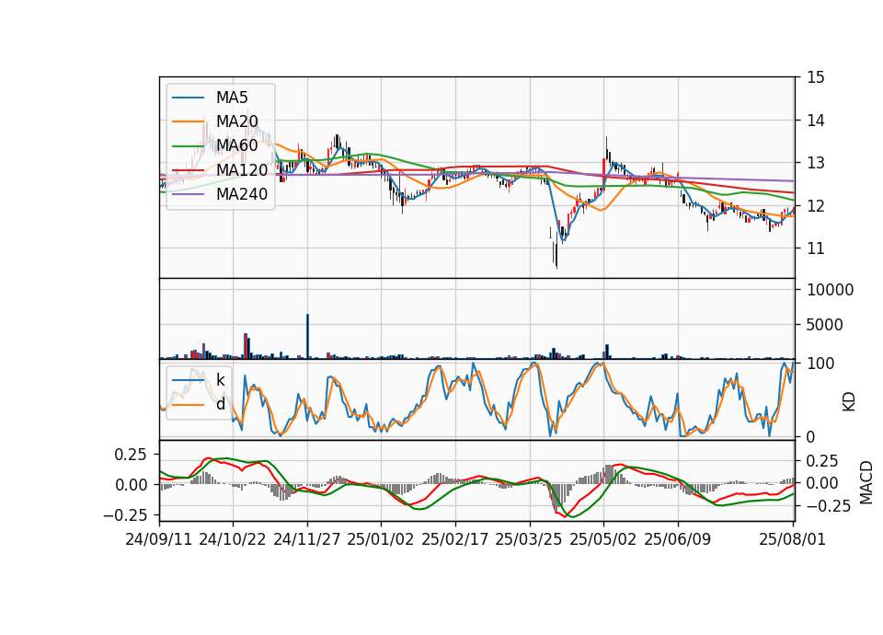Click the MA240 legend label
Image resolution: width=883 pixels, height=635 pixels.
tap(242, 194)
